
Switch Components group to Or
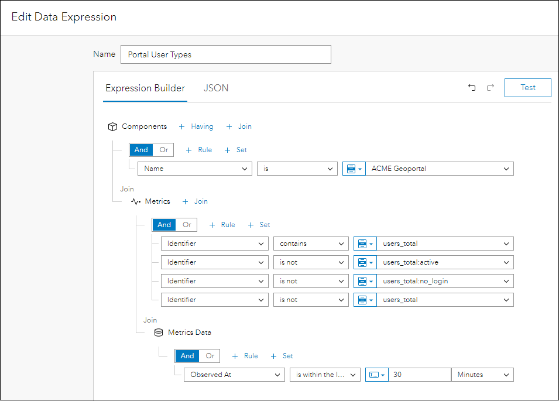pos(164,150)
